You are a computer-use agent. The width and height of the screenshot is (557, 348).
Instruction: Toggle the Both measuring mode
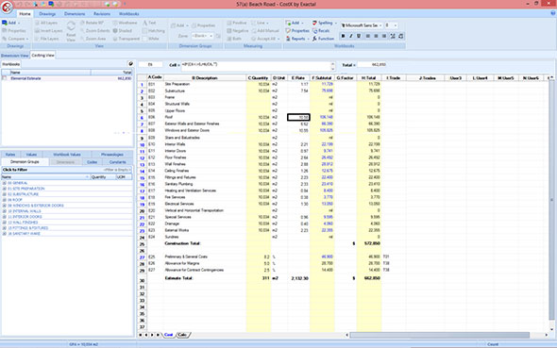tap(234, 39)
